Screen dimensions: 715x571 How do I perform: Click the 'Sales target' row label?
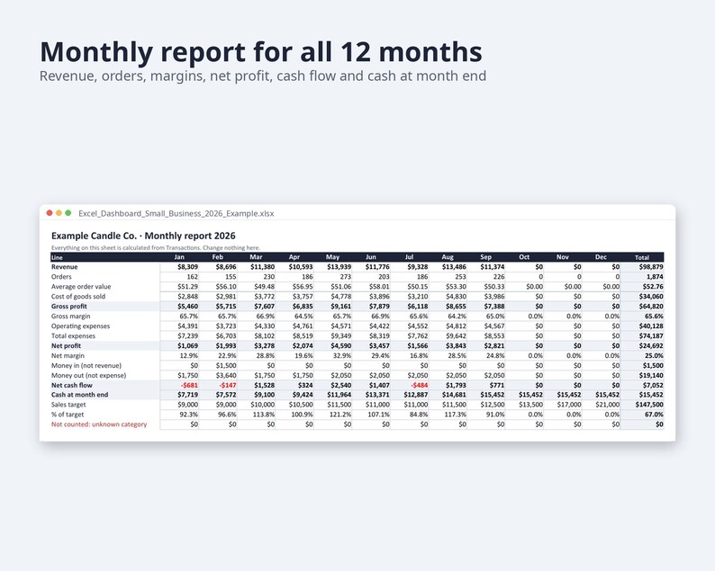[x=68, y=405]
